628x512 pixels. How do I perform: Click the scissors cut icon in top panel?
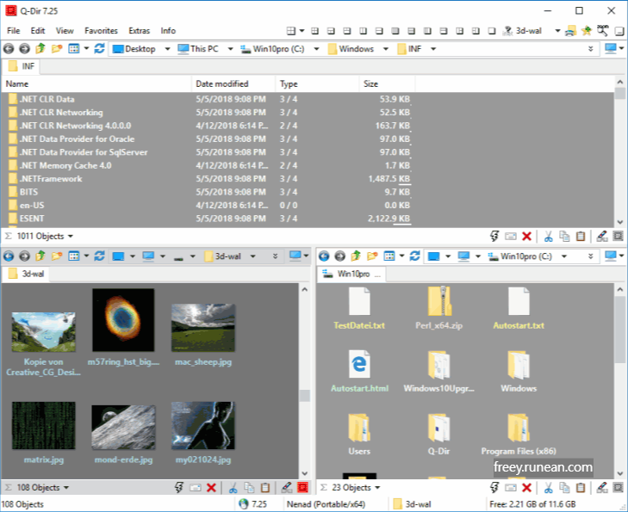point(548,237)
